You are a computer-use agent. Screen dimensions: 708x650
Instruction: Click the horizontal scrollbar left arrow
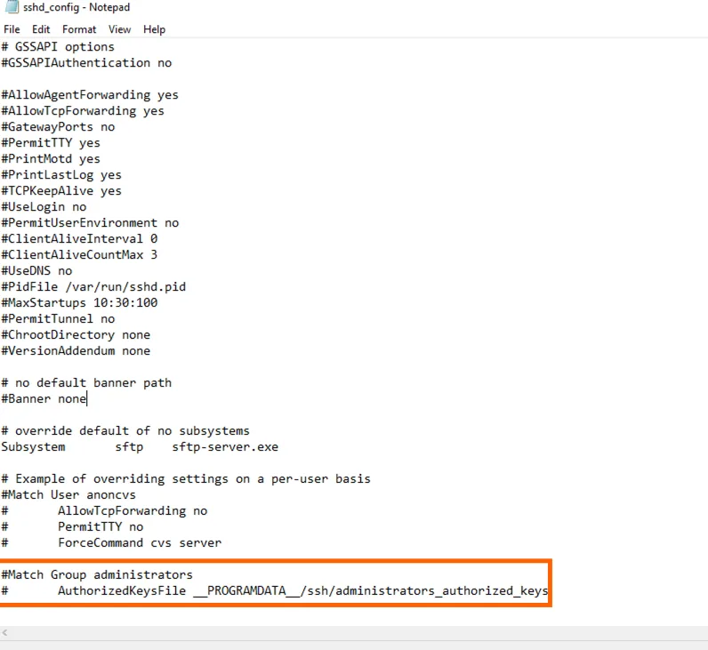point(4,632)
